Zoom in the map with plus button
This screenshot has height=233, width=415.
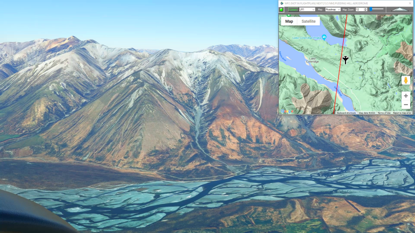406,96
